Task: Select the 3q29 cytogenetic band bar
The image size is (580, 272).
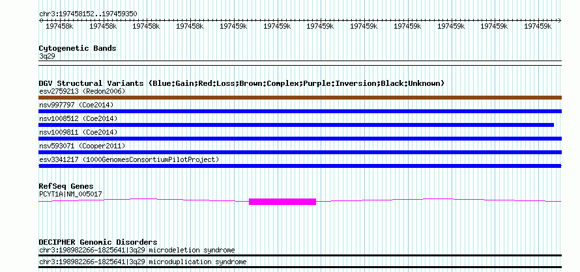Action: [x=300, y=63]
